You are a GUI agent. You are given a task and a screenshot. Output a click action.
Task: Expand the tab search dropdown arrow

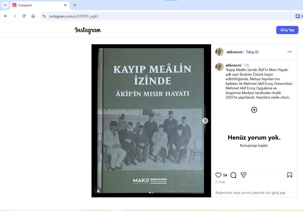pyautogui.click(x=5, y=5)
